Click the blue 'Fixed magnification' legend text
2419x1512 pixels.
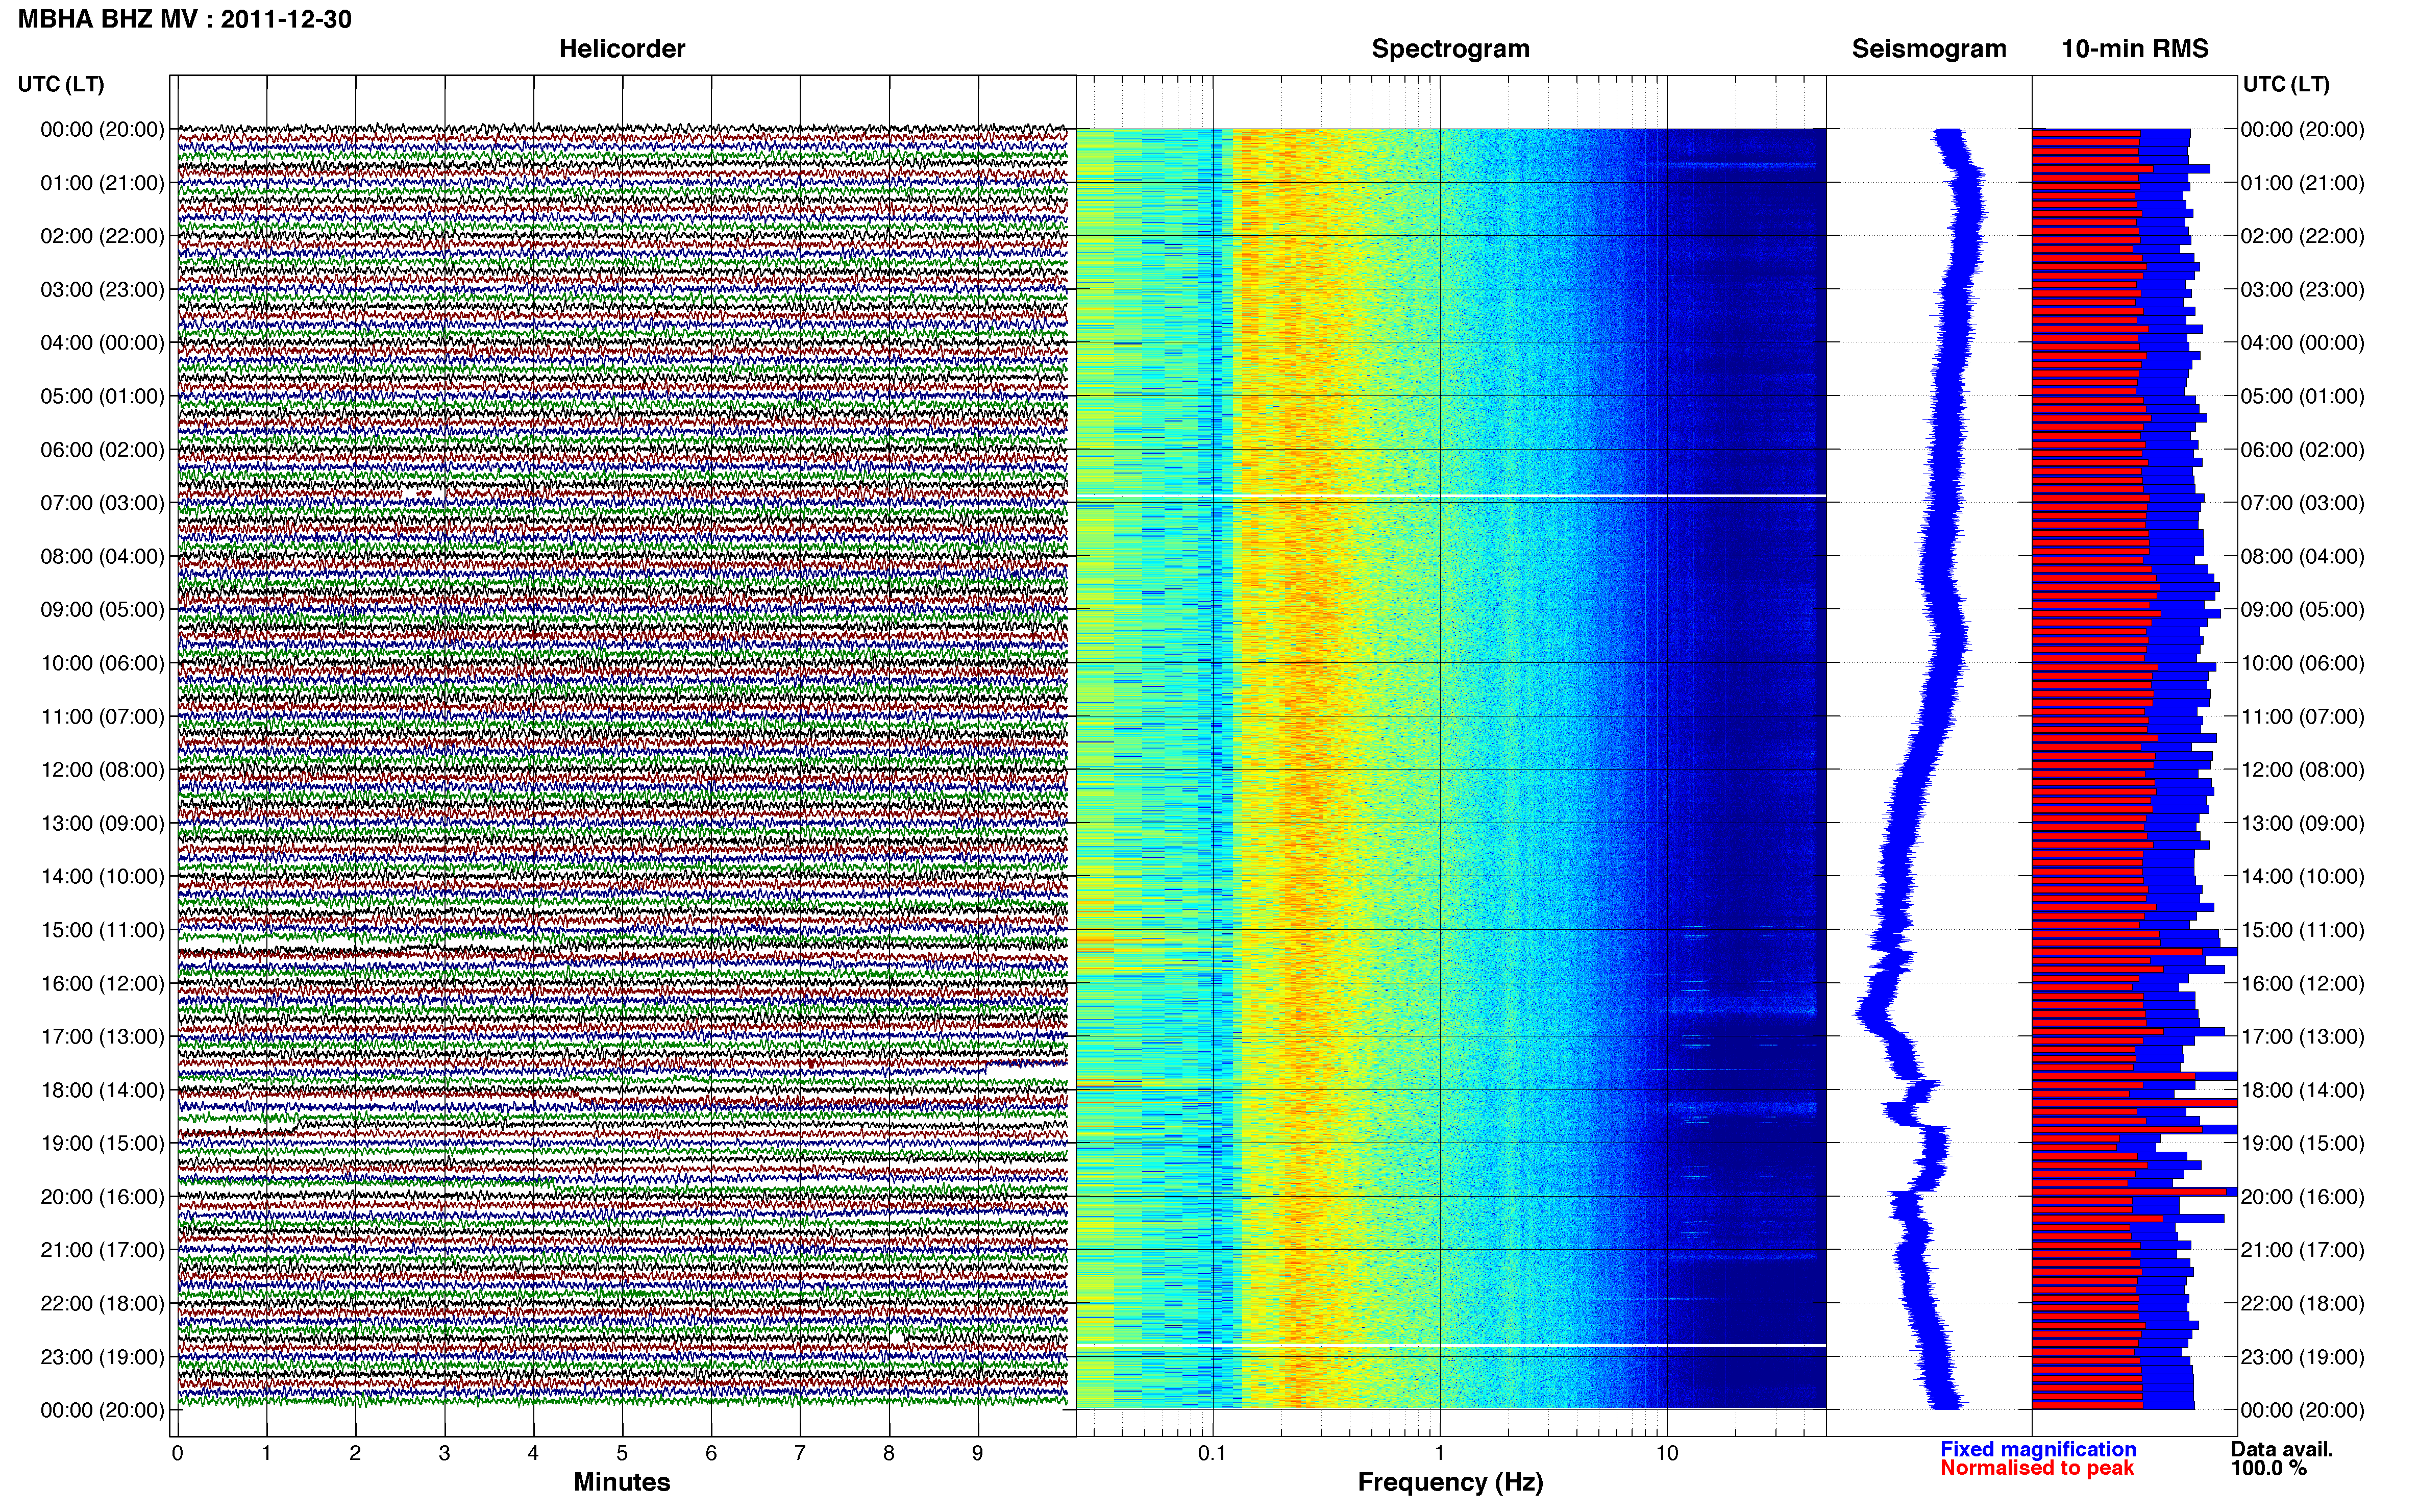(2038, 1449)
